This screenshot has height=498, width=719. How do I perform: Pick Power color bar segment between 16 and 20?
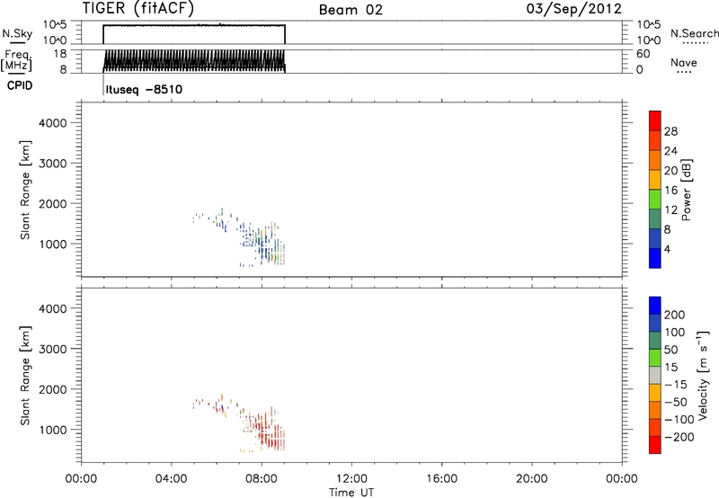pos(655,179)
